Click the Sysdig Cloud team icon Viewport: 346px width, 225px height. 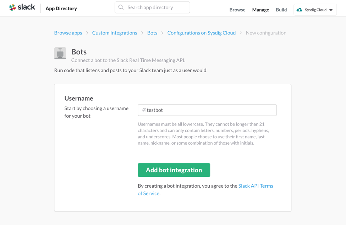[300, 10]
